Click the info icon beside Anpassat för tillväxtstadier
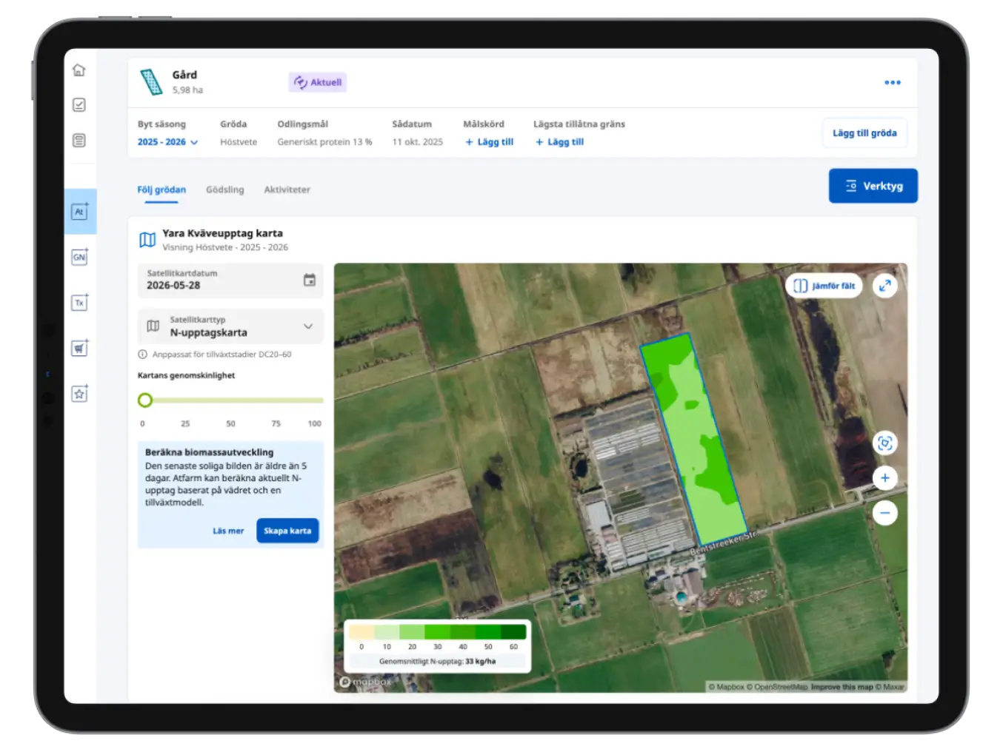This screenshot has width=1003, height=752. coord(142,355)
